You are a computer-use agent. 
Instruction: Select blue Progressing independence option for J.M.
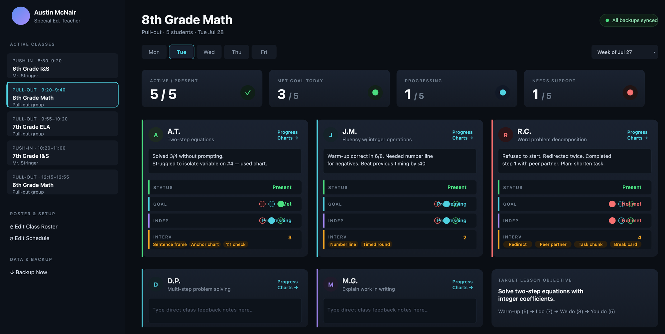[447, 221]
